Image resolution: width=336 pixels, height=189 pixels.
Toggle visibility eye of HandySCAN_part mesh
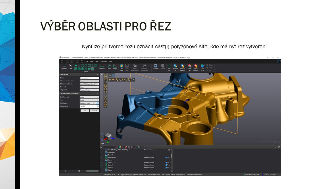169,150
